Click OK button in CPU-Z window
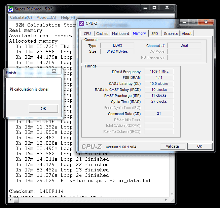 200,146
